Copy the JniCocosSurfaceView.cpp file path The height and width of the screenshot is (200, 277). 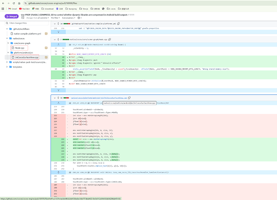(129, 98)
